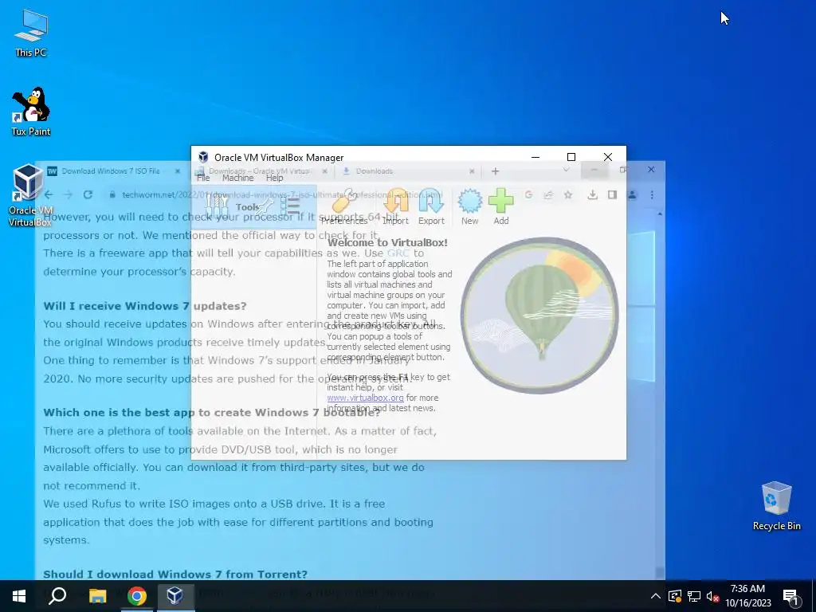Image resolution: width=816 pixels, height=612 pixels.
Task: Switch to Chrome from the taskbar
Action: point(136,596)
